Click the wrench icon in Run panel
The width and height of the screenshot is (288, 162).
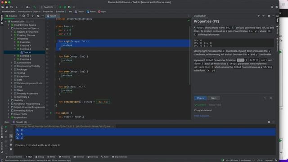6,131
